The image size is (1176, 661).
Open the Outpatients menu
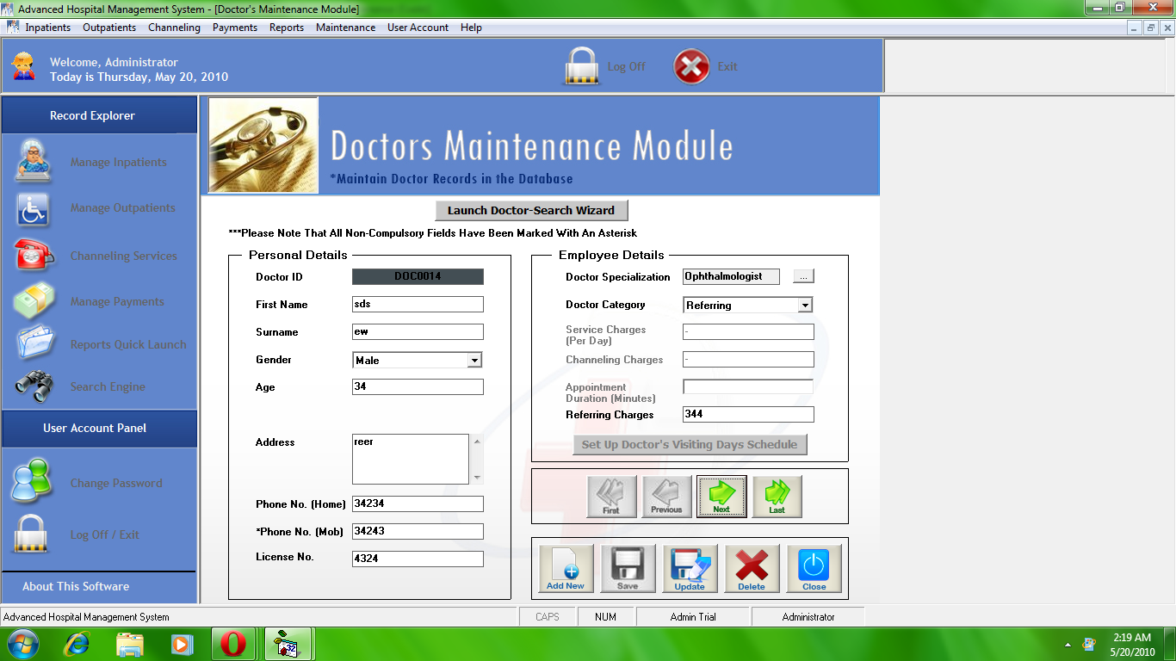coord(109,28)
